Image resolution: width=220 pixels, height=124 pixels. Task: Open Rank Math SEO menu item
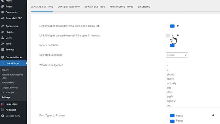click(x=13, y=18)
